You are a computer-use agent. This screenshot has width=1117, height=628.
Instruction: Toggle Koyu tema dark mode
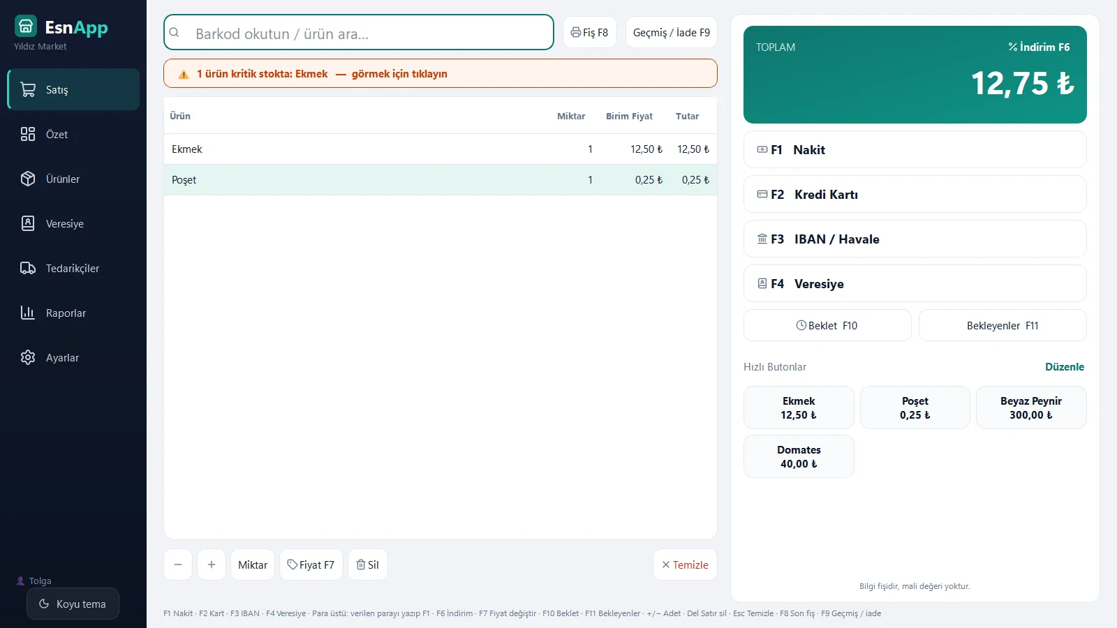pos(73,604)
